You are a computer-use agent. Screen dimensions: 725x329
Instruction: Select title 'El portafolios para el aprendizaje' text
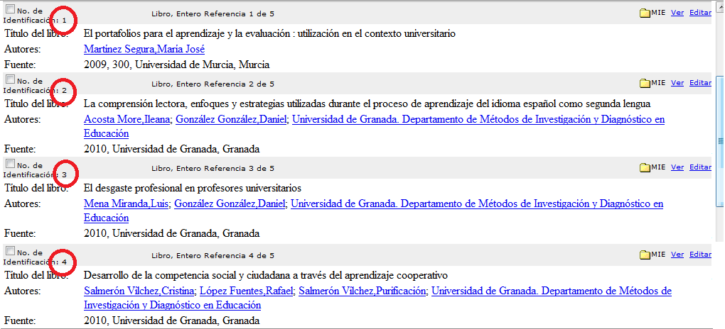coord(269,34)
